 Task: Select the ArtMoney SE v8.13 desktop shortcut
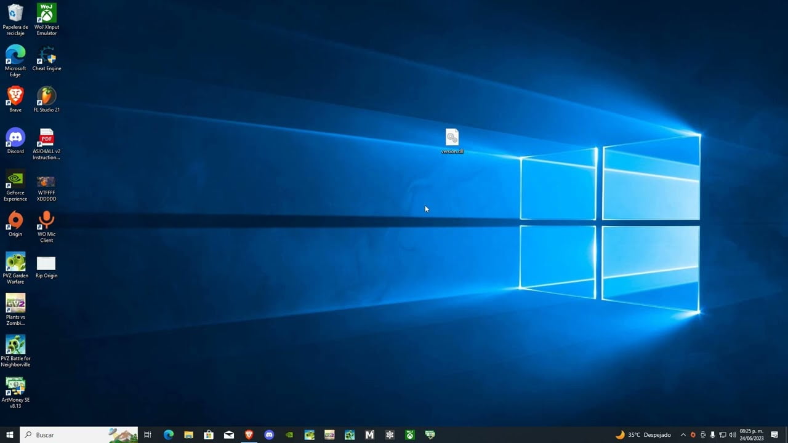(15, 393)
